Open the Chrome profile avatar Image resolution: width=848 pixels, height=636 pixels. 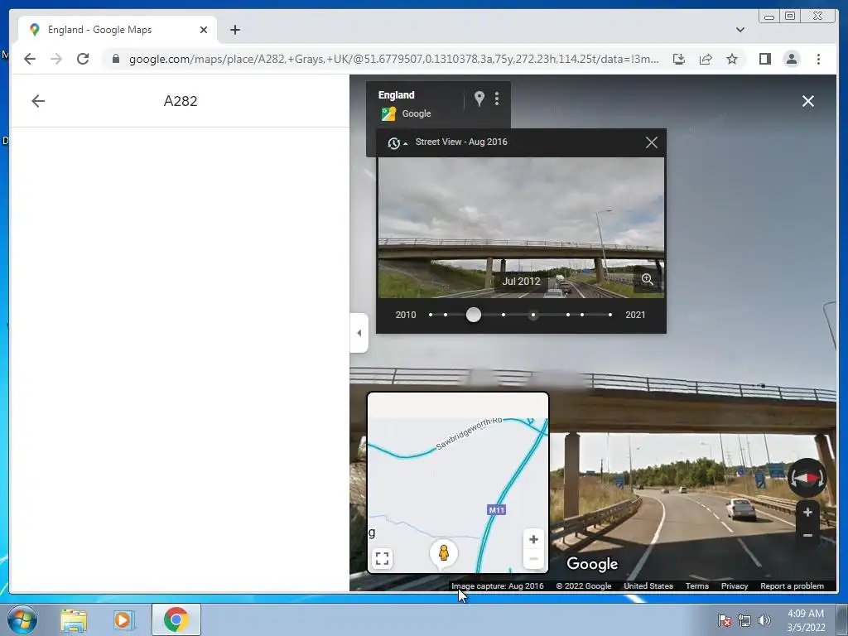pos(791,59)
